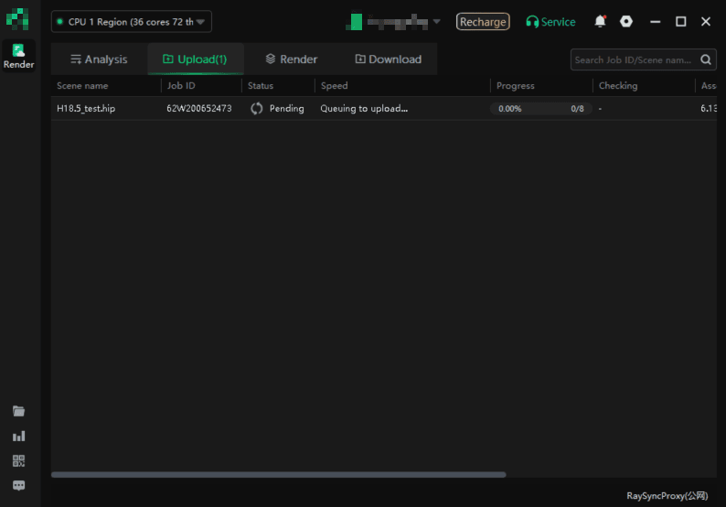Focus the Search Job ID input field
Viewport: 726px width, 507px height.
click(634, 59)
